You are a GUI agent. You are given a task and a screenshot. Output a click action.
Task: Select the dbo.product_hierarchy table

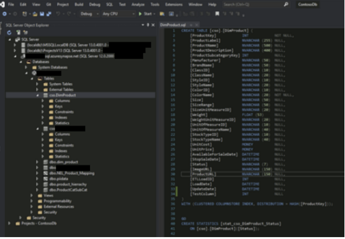(68, 184)
